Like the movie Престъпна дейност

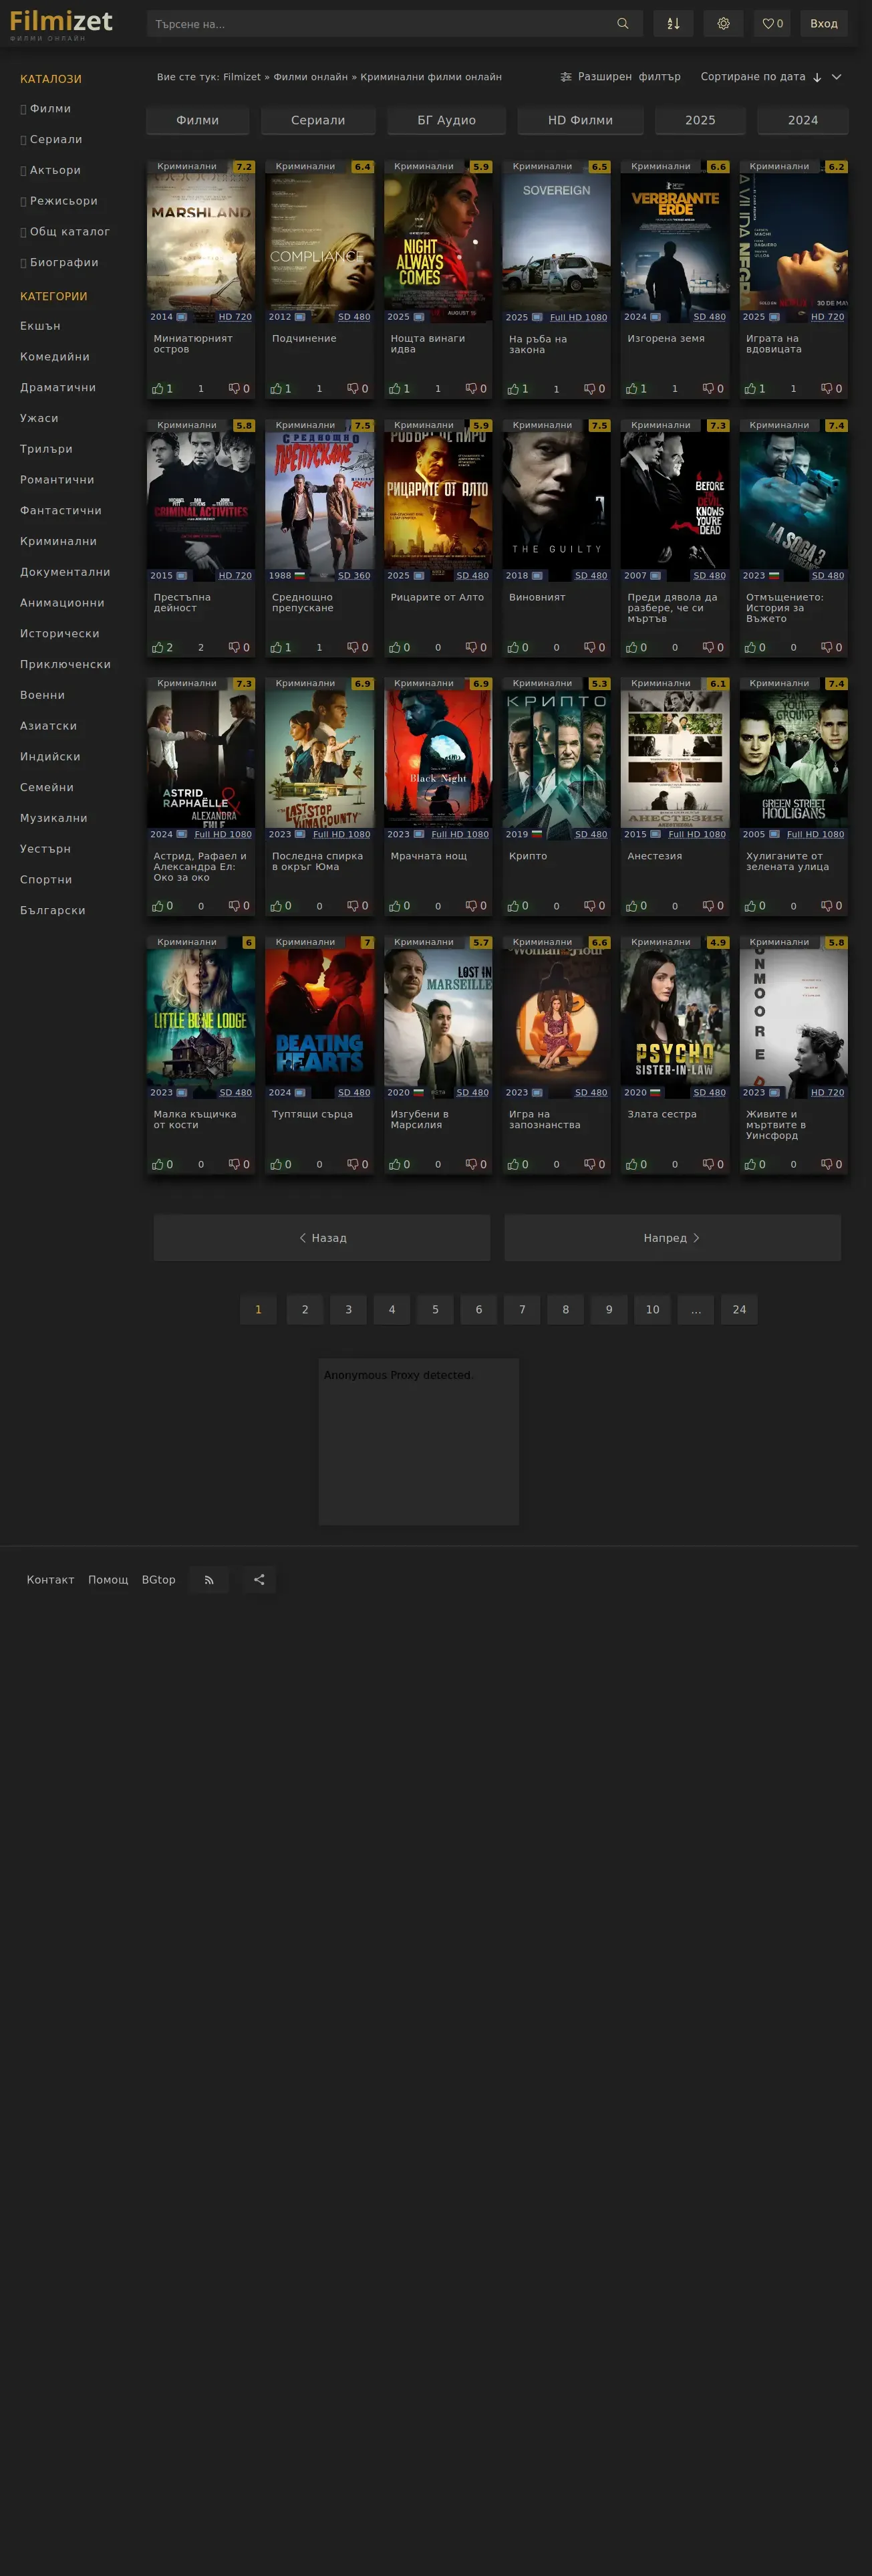click(x=158, y=648)
